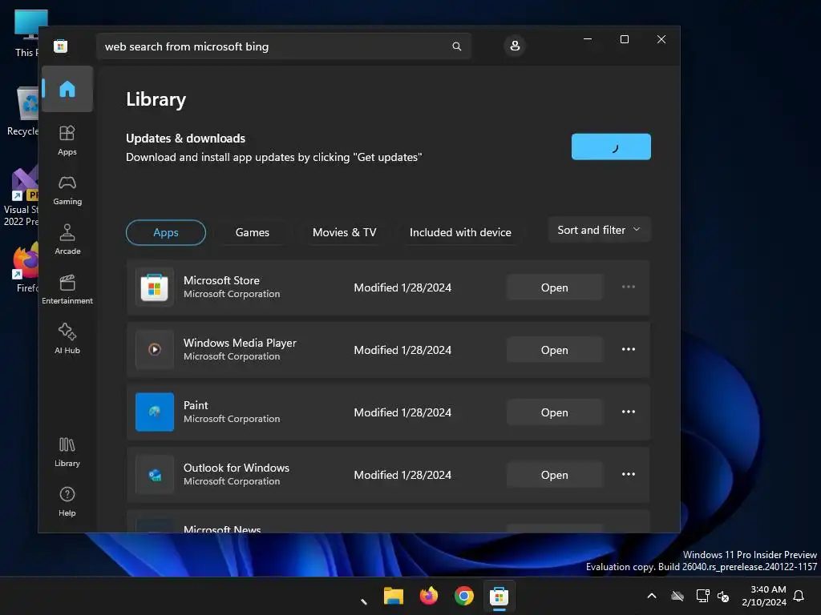This screenshot has width=821, height=615.
Task: Show more options for Outlook for Windows
Action: click(629, 474)
